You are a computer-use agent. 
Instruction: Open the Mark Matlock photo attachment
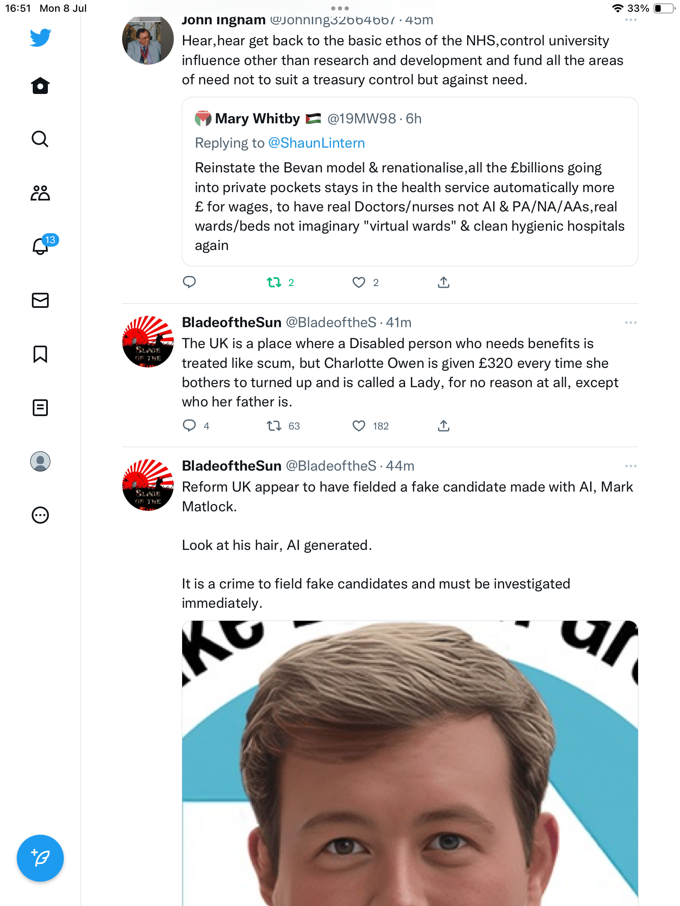coord(410,763)
